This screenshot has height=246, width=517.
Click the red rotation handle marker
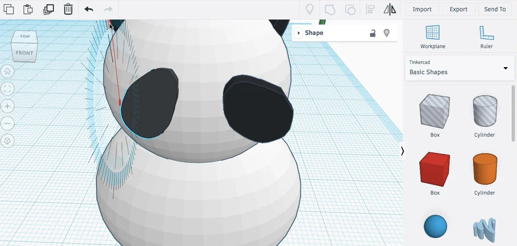coord(119,102)
